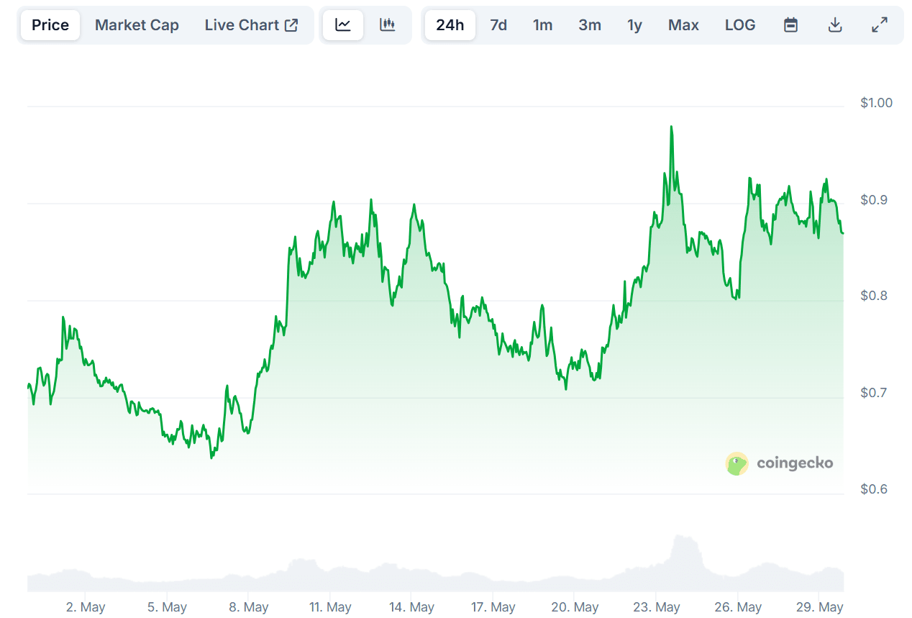The image size is (912, 618).
Task: Open the calendar date range picker
Action: [790, 25]
